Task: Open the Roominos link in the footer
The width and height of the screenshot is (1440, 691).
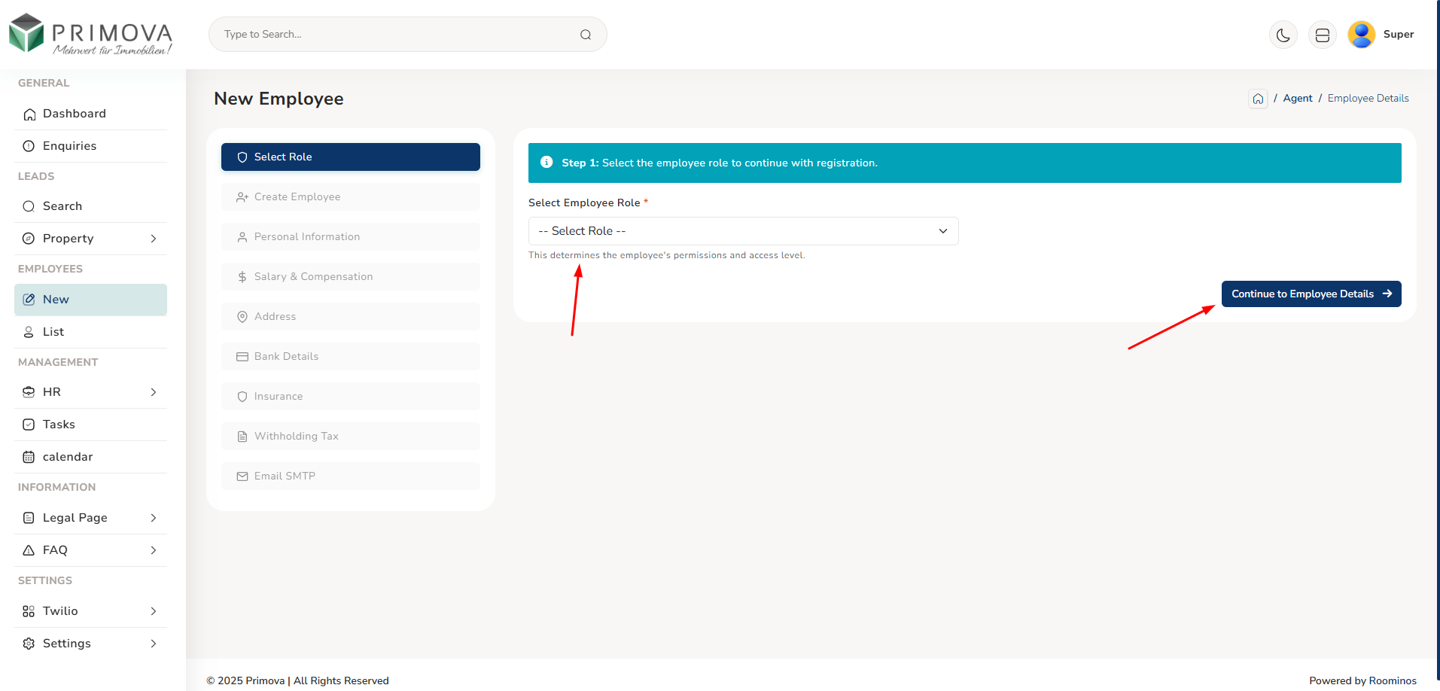Action: pos(1392,680)
